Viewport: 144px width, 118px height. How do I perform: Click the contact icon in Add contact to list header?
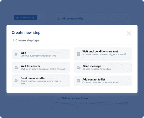(59, 18)
